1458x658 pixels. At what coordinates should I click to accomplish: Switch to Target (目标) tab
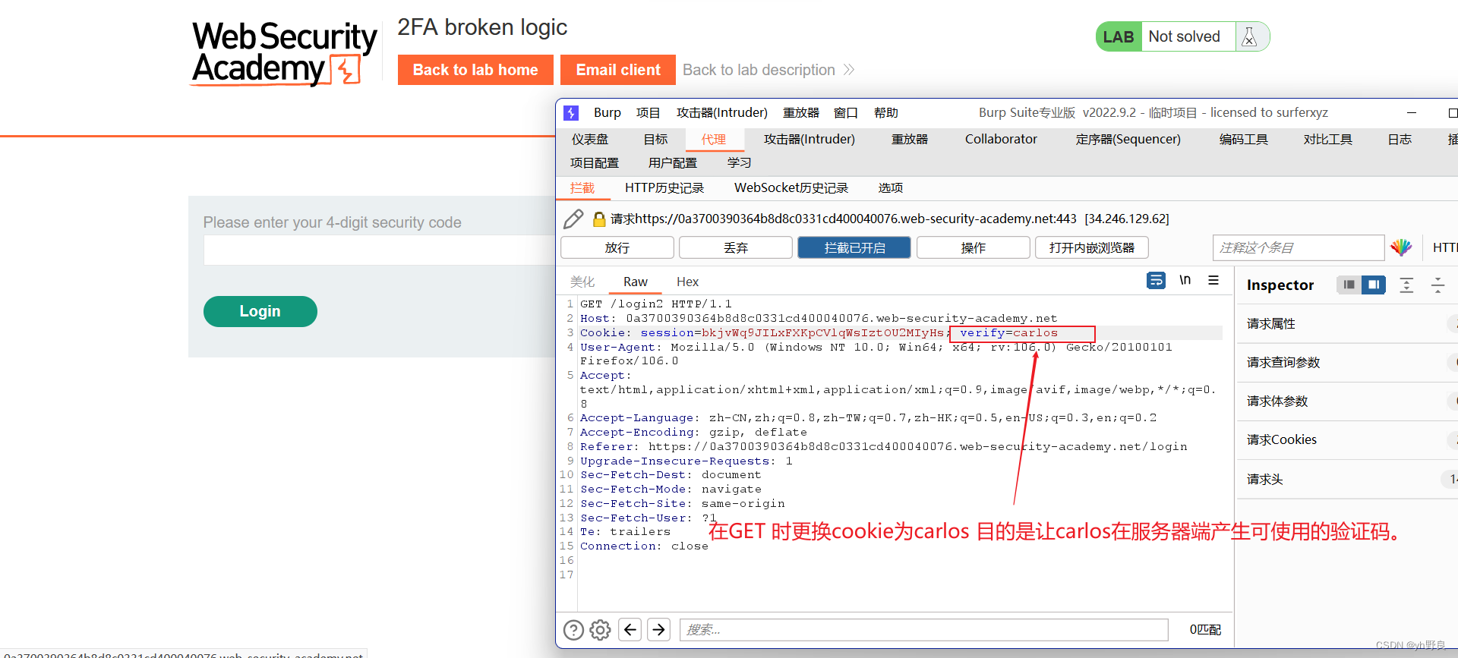click(655, 140)
